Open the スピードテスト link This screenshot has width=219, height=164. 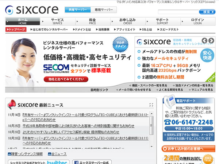tap(168, 30)
